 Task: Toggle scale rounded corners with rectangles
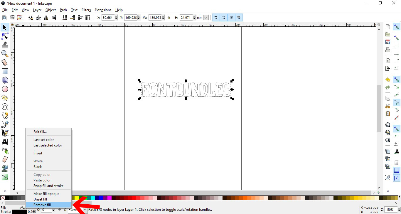(x=223, y=18)
